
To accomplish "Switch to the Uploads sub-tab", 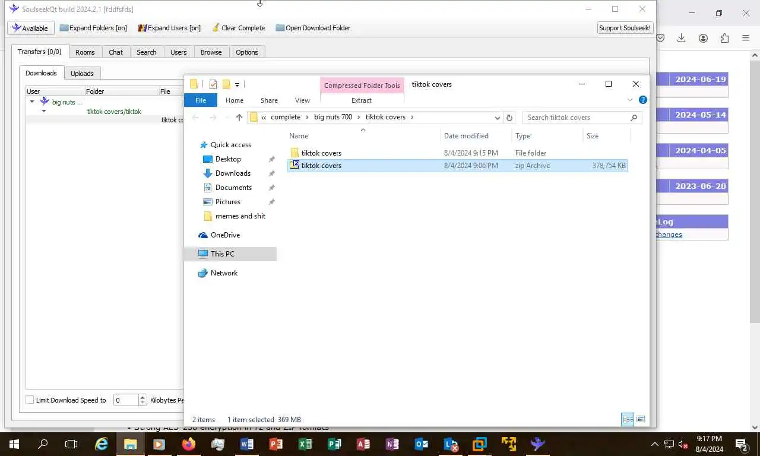I will [82, 74].
